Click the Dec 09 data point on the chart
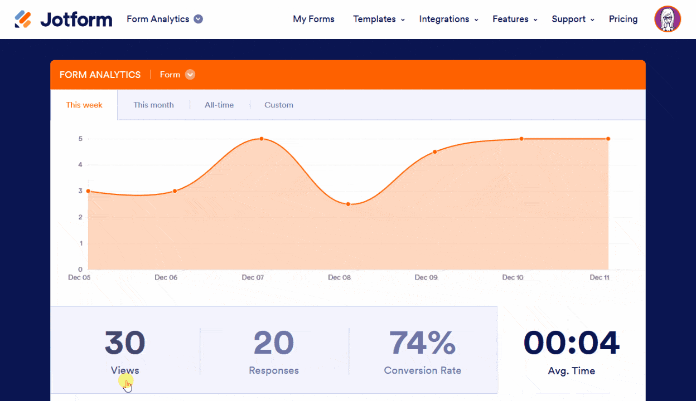Screen dimensions: 696x401 pos(435,151)
